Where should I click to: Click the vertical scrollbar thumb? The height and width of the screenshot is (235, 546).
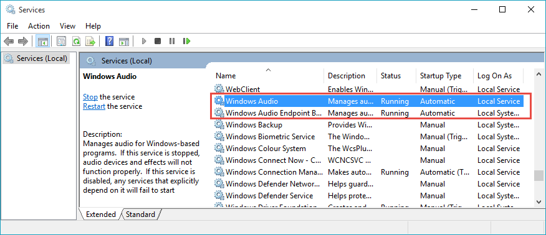pyautogui.click(x=539, y=176)
